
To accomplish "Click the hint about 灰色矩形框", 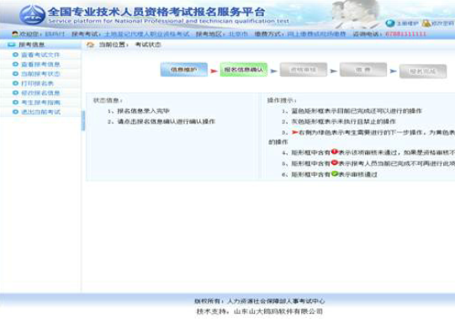I will coord(339,122).
